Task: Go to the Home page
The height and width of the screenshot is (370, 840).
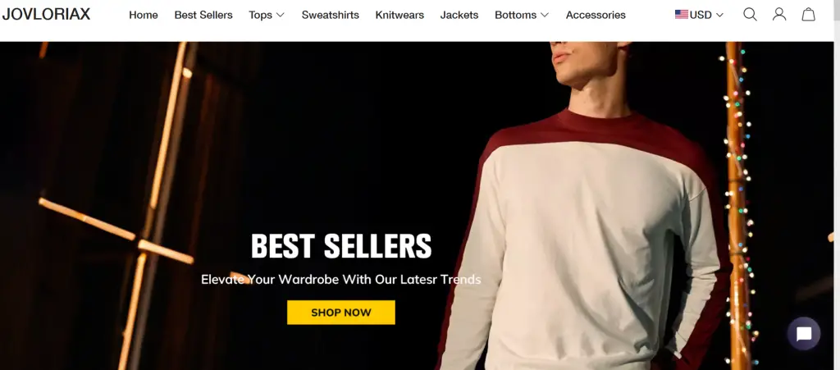Action: click(x=143, y=15)
